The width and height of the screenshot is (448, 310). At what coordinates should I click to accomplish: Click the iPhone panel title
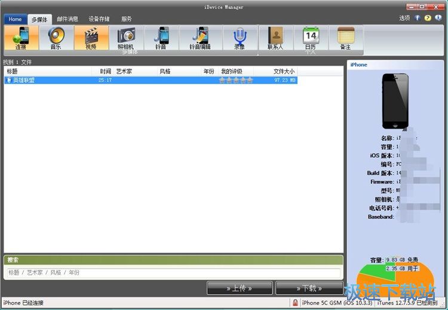(358, 65)
